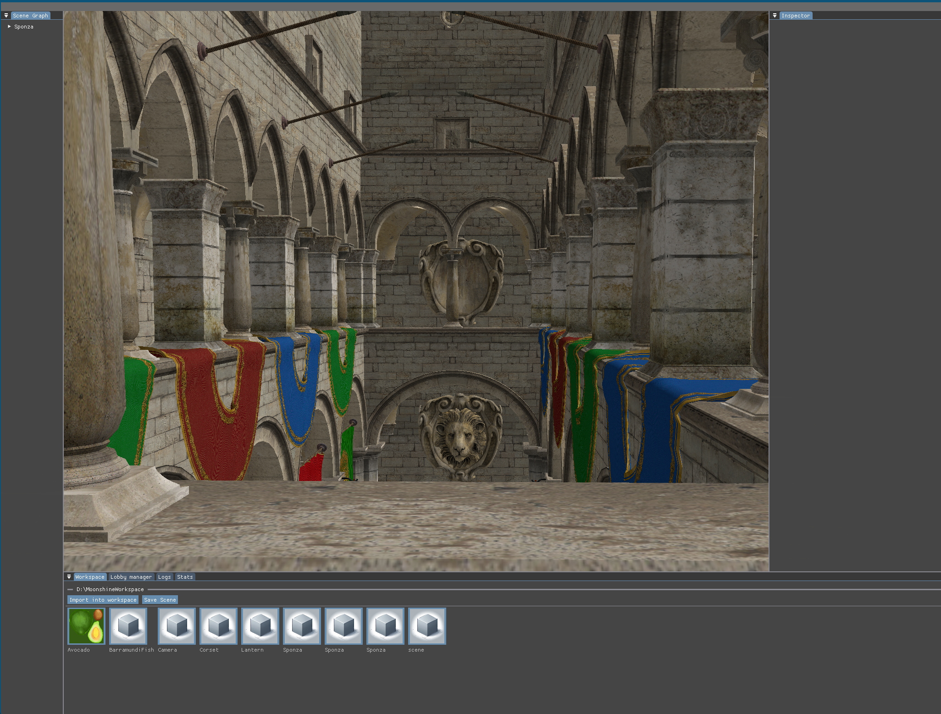The width and height of the screenshot is (941, 714).
Task: Activate the Inspector tab
Action: 796,16
